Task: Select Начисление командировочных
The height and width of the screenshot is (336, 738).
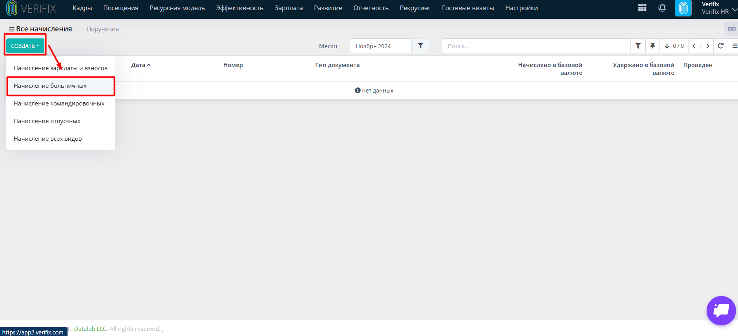Action: click(60, 104)
